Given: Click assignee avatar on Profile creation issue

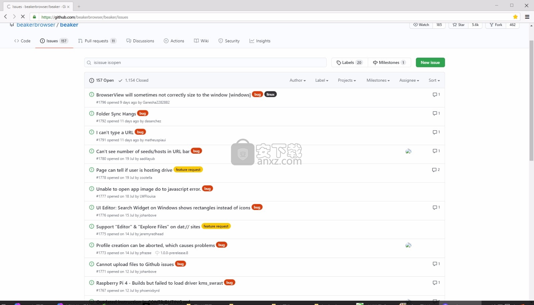Looking at the screenshot, I should pyautogui.click(x=409, y=245).
